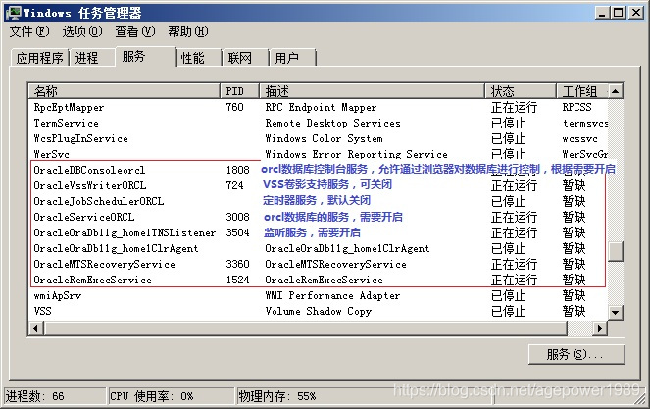Viewport: 650px width, 409px height.
Task: Click the Remote Desktop Services description
Action: click(333, 123)
